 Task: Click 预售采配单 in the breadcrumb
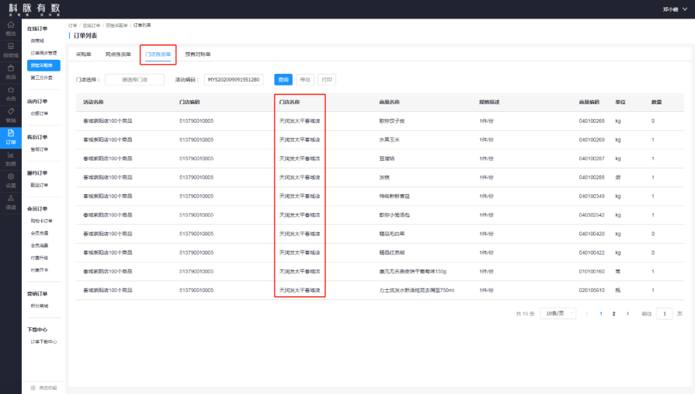tap(116, 26)
